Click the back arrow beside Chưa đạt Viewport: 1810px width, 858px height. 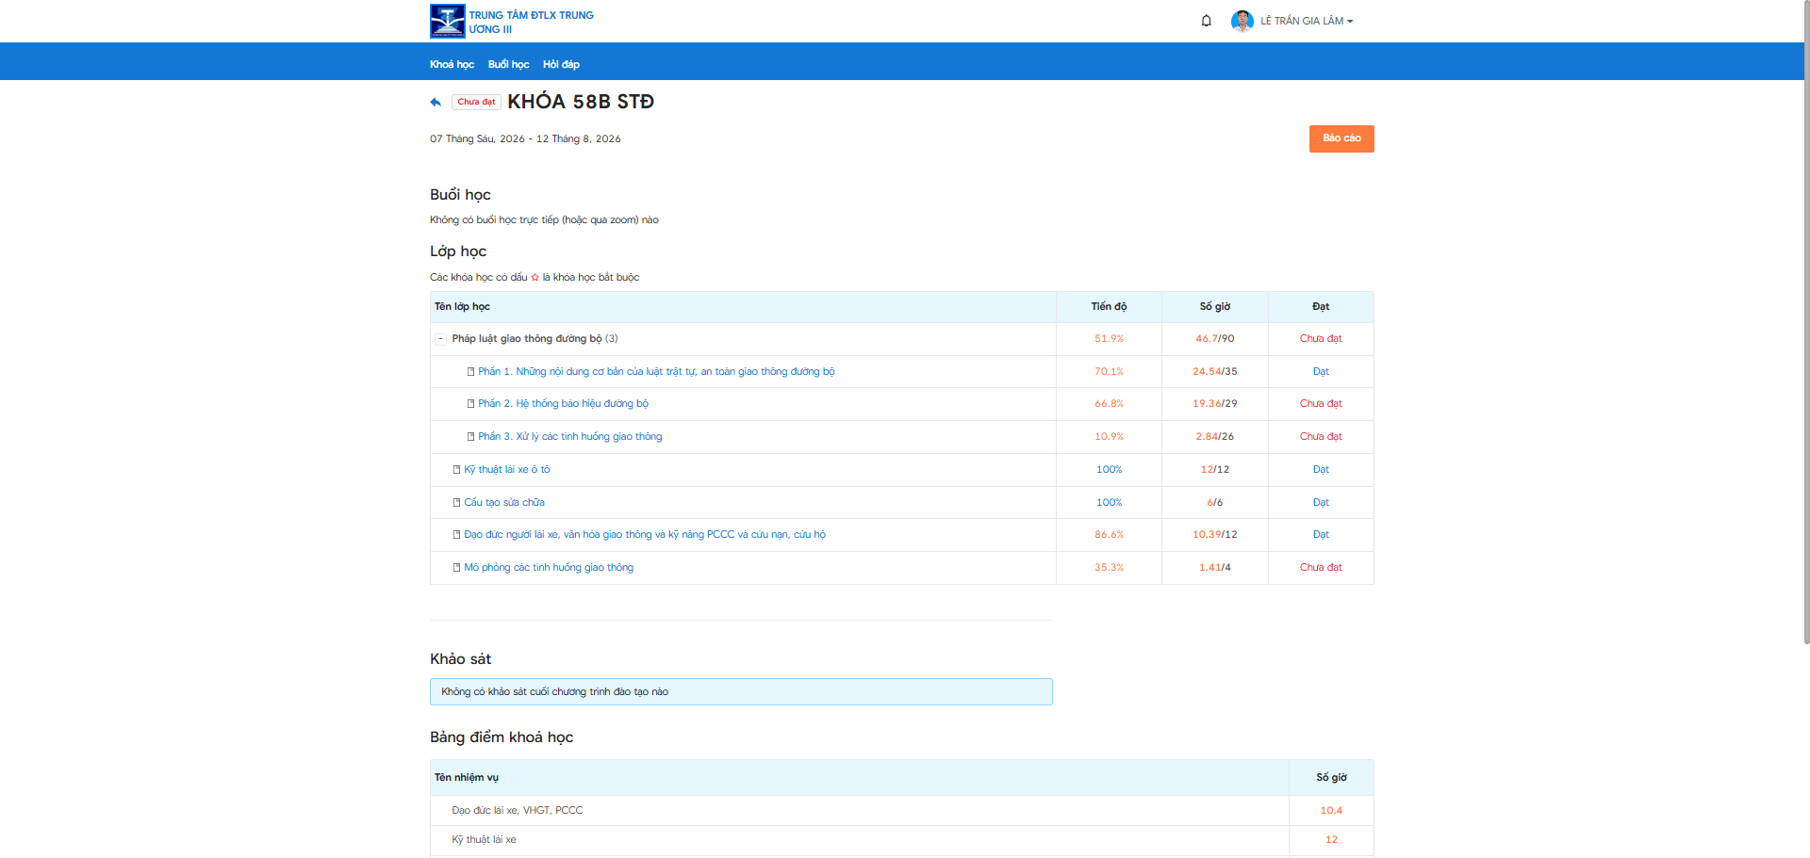tap(436, 102)
